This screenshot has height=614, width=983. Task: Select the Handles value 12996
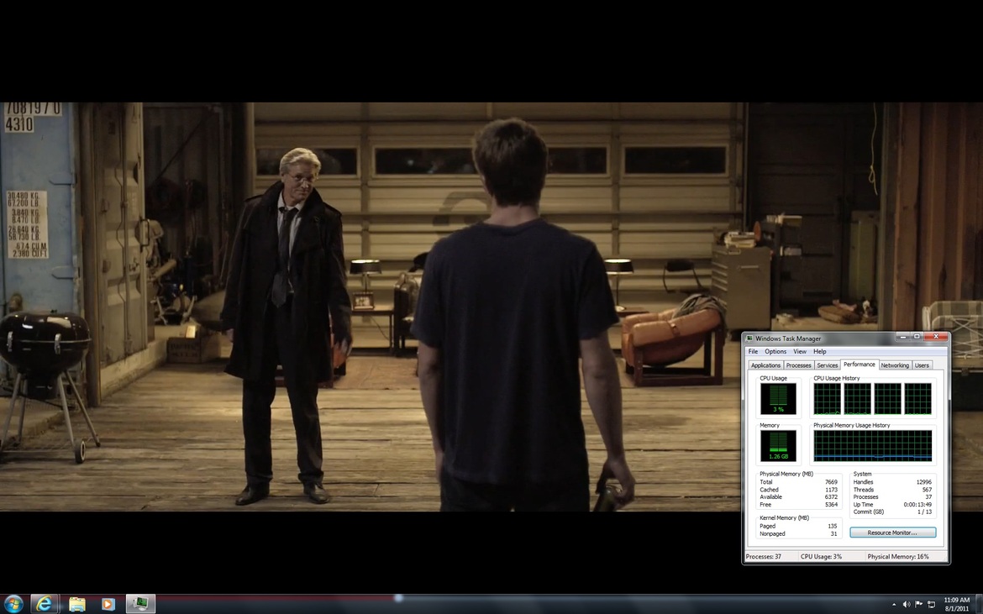coord(923,482)
